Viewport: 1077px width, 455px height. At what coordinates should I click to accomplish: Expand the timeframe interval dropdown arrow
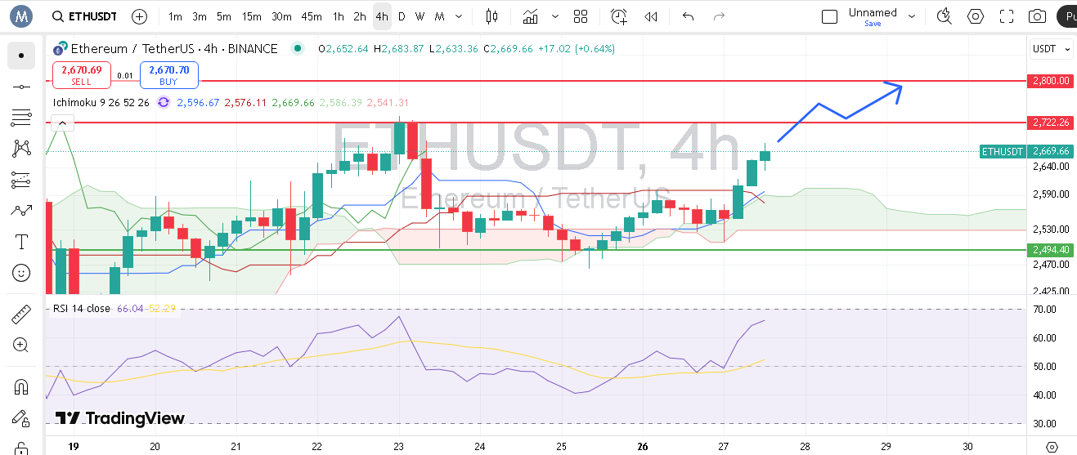pos(460,16)
